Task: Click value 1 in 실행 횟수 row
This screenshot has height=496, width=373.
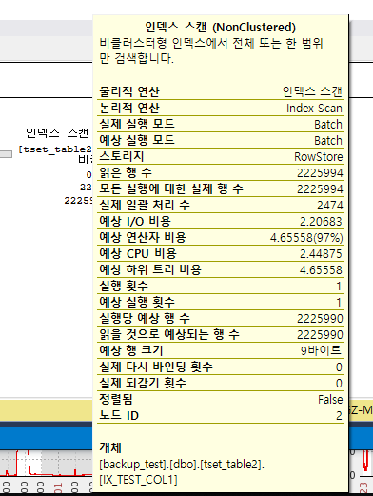Action: pos(339,287)
